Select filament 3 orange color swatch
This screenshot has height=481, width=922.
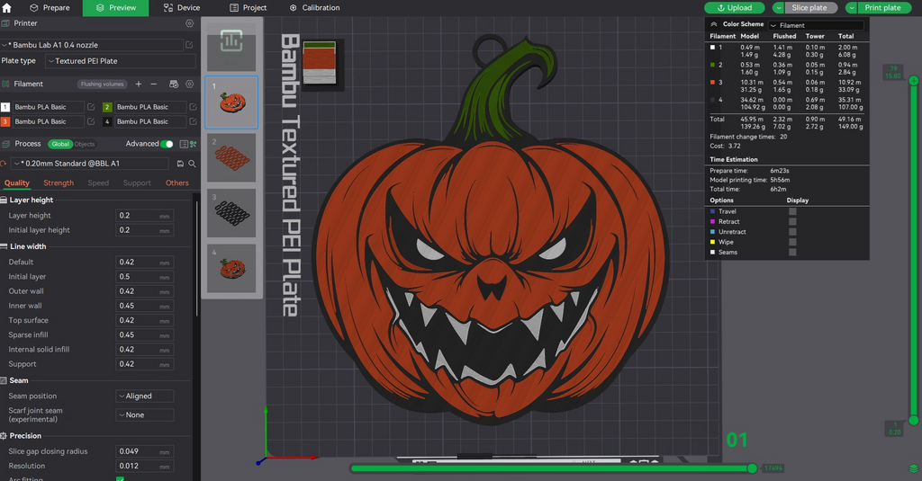[x=5, y=121]
